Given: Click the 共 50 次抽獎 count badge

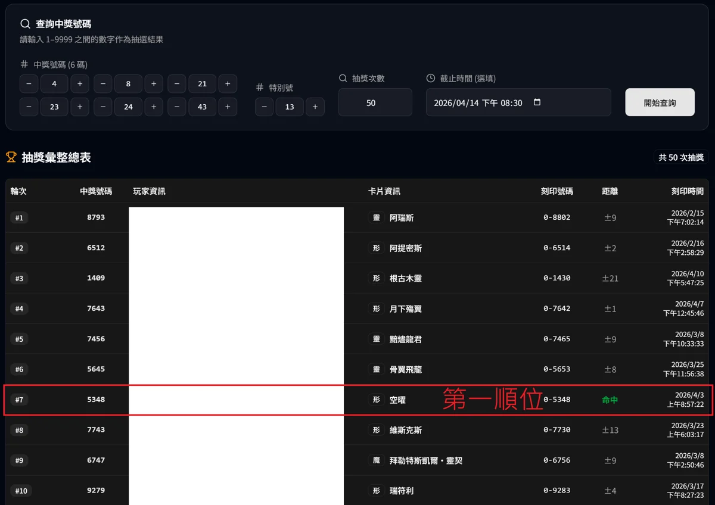Looking at the screenshot, I should click(680, 157).
